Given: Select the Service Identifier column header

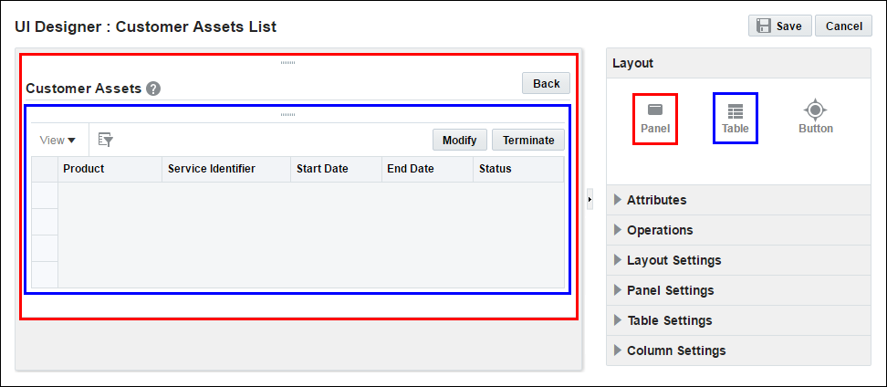Looking at the screenshot, I should coord(212,169).
